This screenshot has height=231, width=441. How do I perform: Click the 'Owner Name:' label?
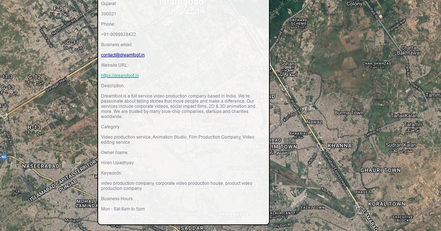[115, 153]
